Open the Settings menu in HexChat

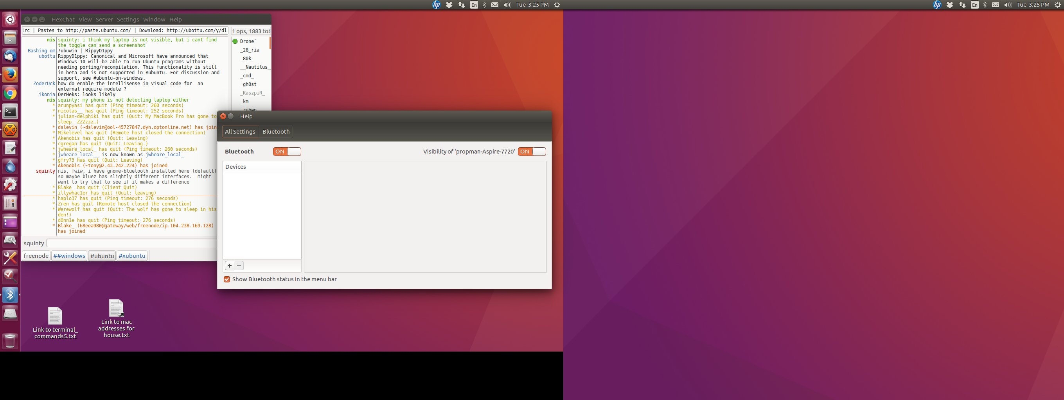(x=128, y=20)
